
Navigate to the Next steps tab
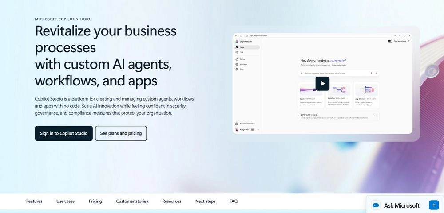pyautogui.click(x=205, y=201)
